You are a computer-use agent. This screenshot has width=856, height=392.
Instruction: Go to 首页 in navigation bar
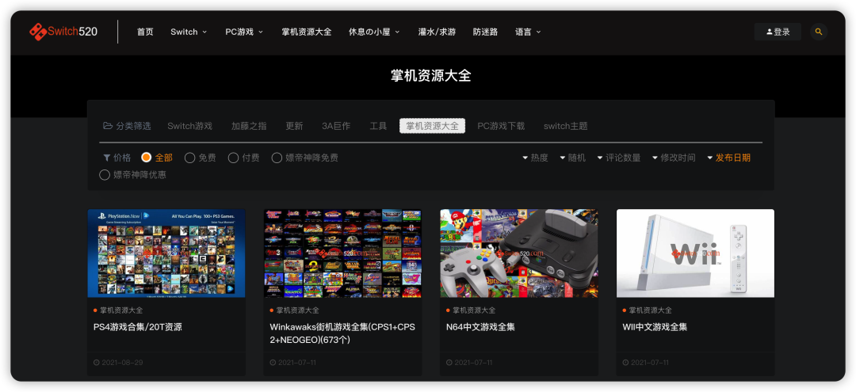[145, 32]
